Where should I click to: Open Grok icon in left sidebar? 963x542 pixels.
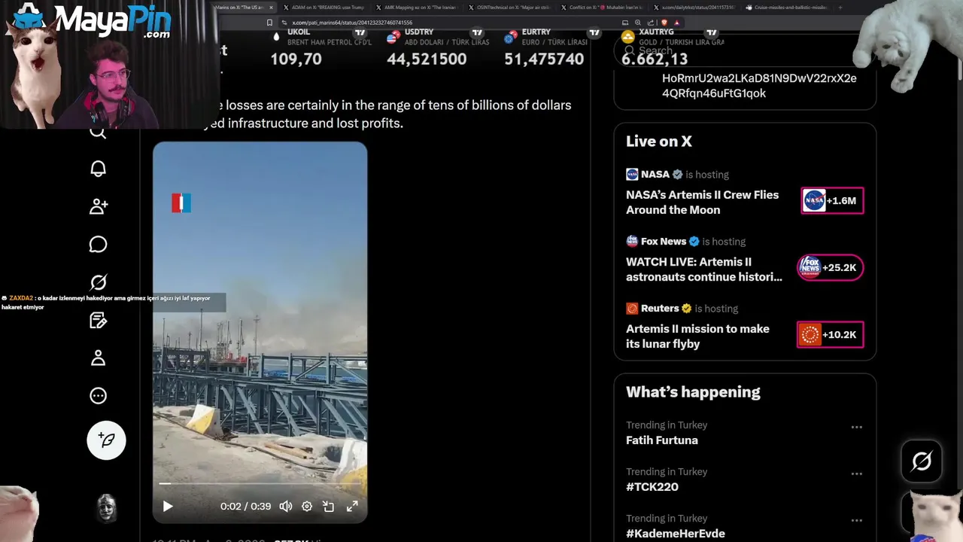click(99, 282)
